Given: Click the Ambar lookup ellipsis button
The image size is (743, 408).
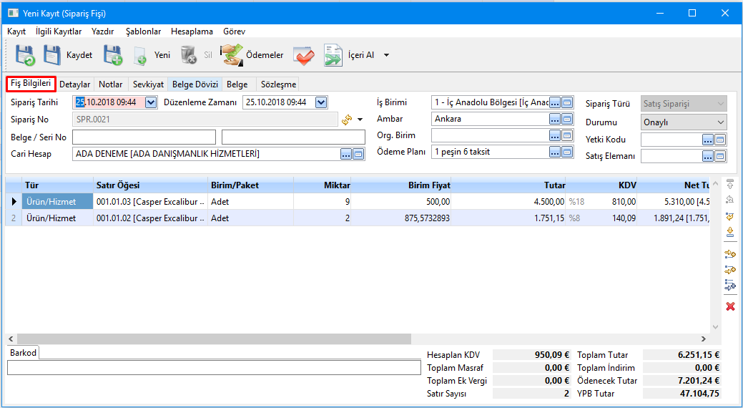Looking at the screenshot, I should 555,119.
